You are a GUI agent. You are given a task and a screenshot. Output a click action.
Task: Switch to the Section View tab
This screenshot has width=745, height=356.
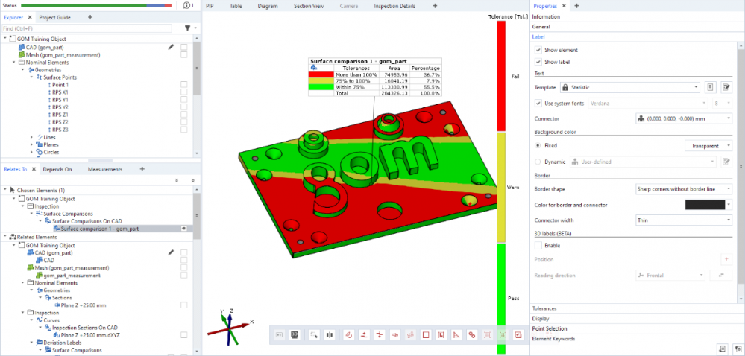point(308,6)
